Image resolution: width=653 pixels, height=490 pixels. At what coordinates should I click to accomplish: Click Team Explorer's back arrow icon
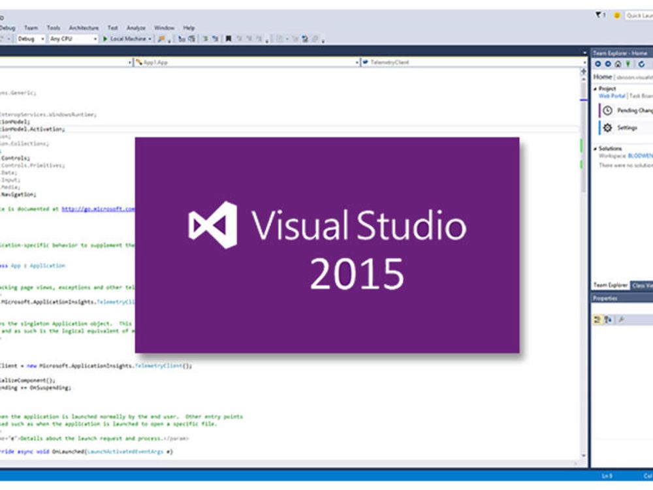click(598, 64)
